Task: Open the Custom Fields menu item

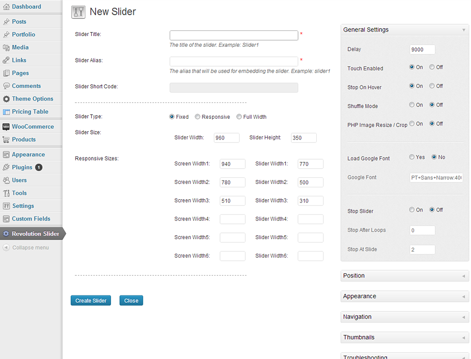Action: pos(31,219)
